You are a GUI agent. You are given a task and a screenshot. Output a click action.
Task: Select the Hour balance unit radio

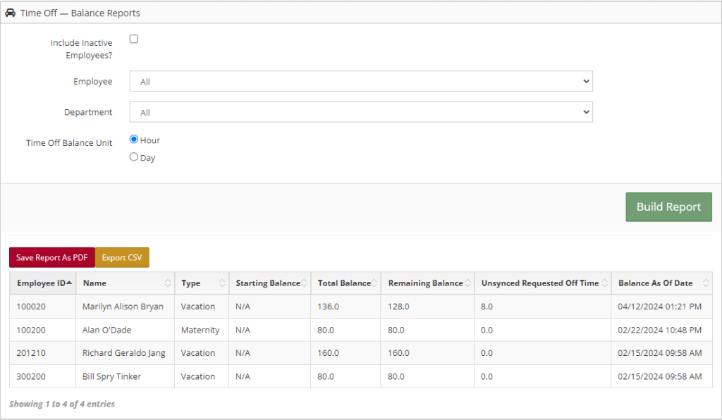coord(134,139)
